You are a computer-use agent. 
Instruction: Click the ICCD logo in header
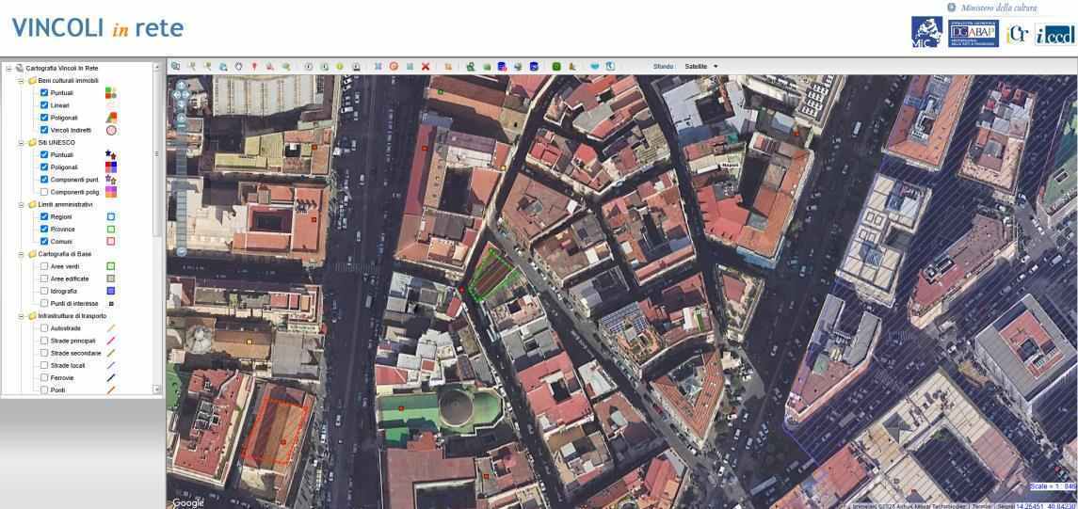(1054, 35)
